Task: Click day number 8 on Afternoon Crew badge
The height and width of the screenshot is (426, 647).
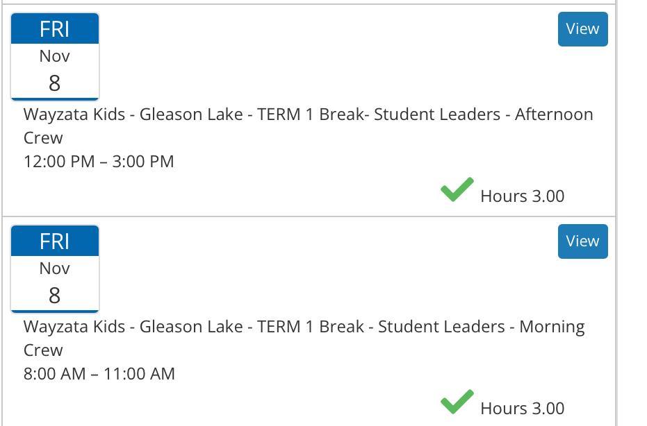Action: (55, 83)
